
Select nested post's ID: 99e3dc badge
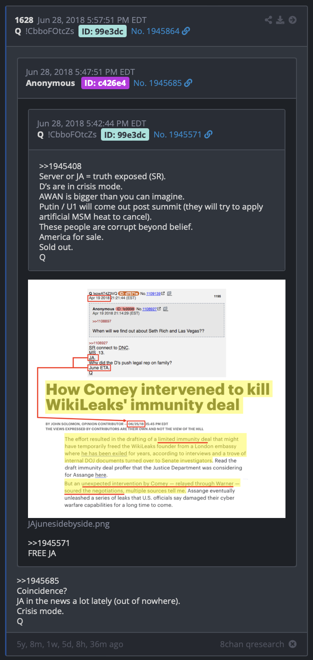coord(126,135)
